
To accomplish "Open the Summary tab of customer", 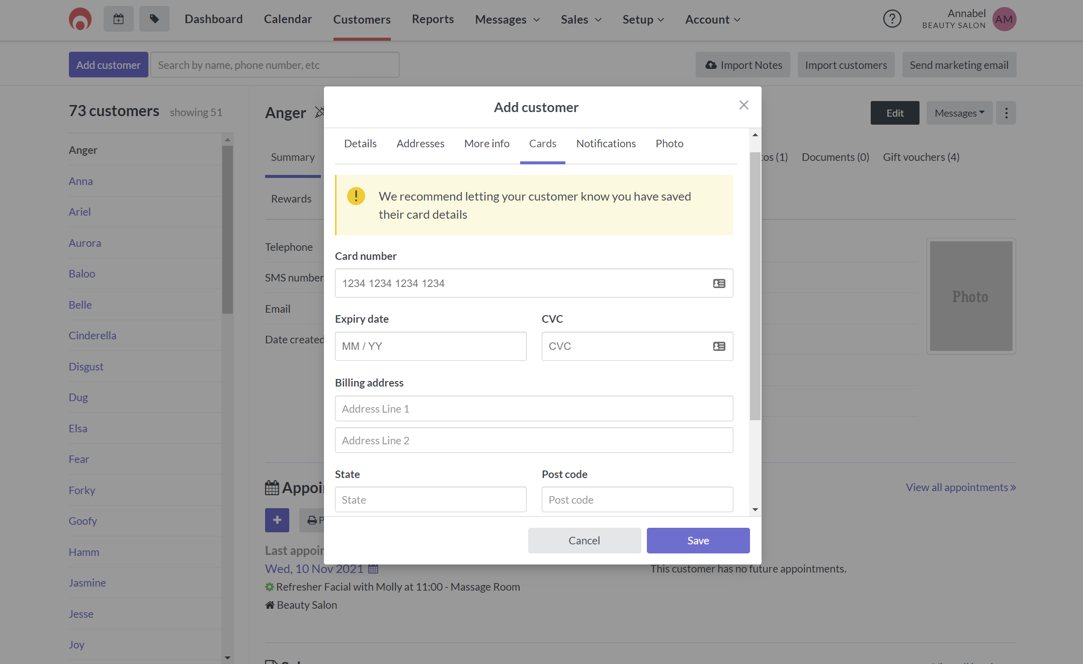I will (x=293, y=157).
